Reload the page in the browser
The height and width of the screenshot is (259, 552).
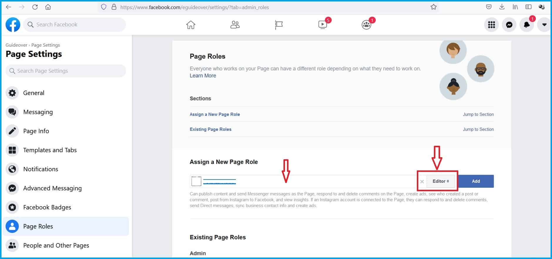[35, 7]
